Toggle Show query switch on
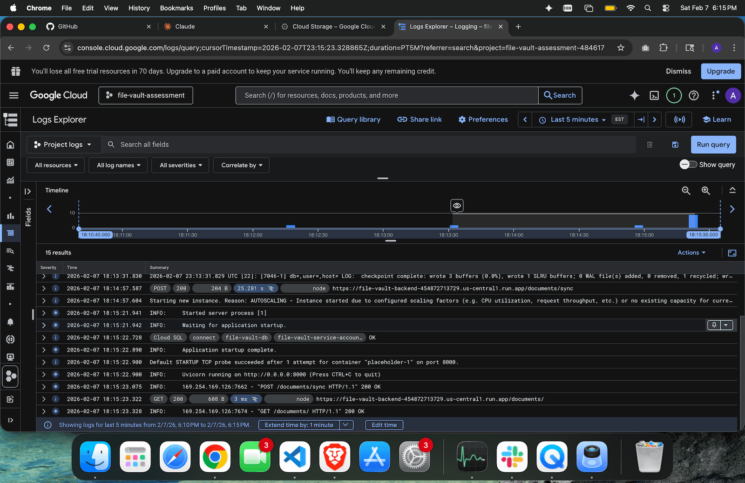 pyautogui.click(x=688, y=164)
